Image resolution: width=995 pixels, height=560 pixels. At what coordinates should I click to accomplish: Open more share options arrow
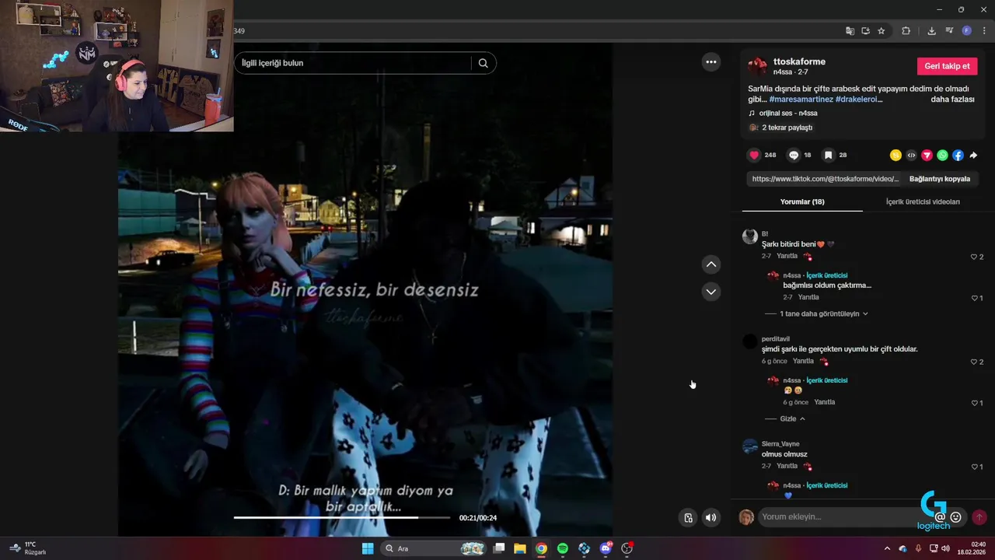click(973, 156)
